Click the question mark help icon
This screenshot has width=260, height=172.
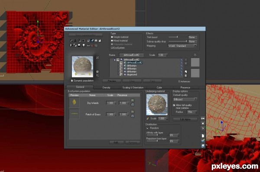(203, 129)
